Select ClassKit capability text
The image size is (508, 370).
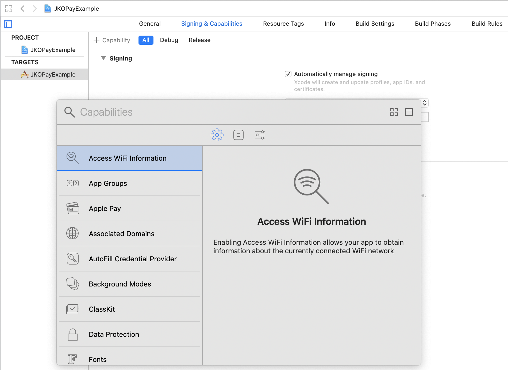point(102,309)
